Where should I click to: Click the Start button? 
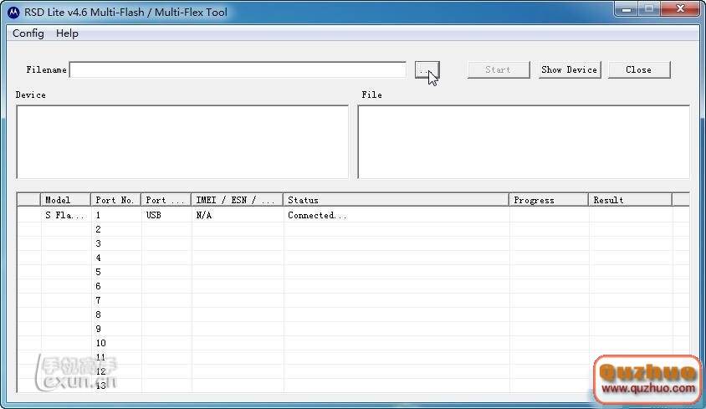[x=499, y=69]
